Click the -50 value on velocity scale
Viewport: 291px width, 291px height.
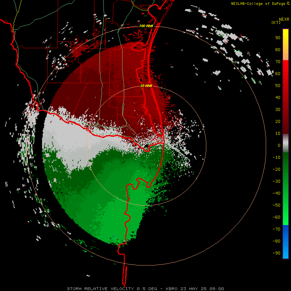coord(276,205)
